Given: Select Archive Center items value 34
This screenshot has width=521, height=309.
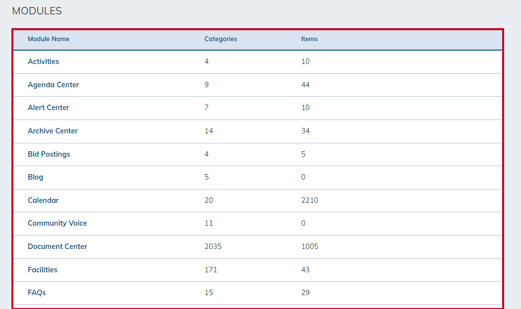Looking at the screenshot, I should (305, 131).
